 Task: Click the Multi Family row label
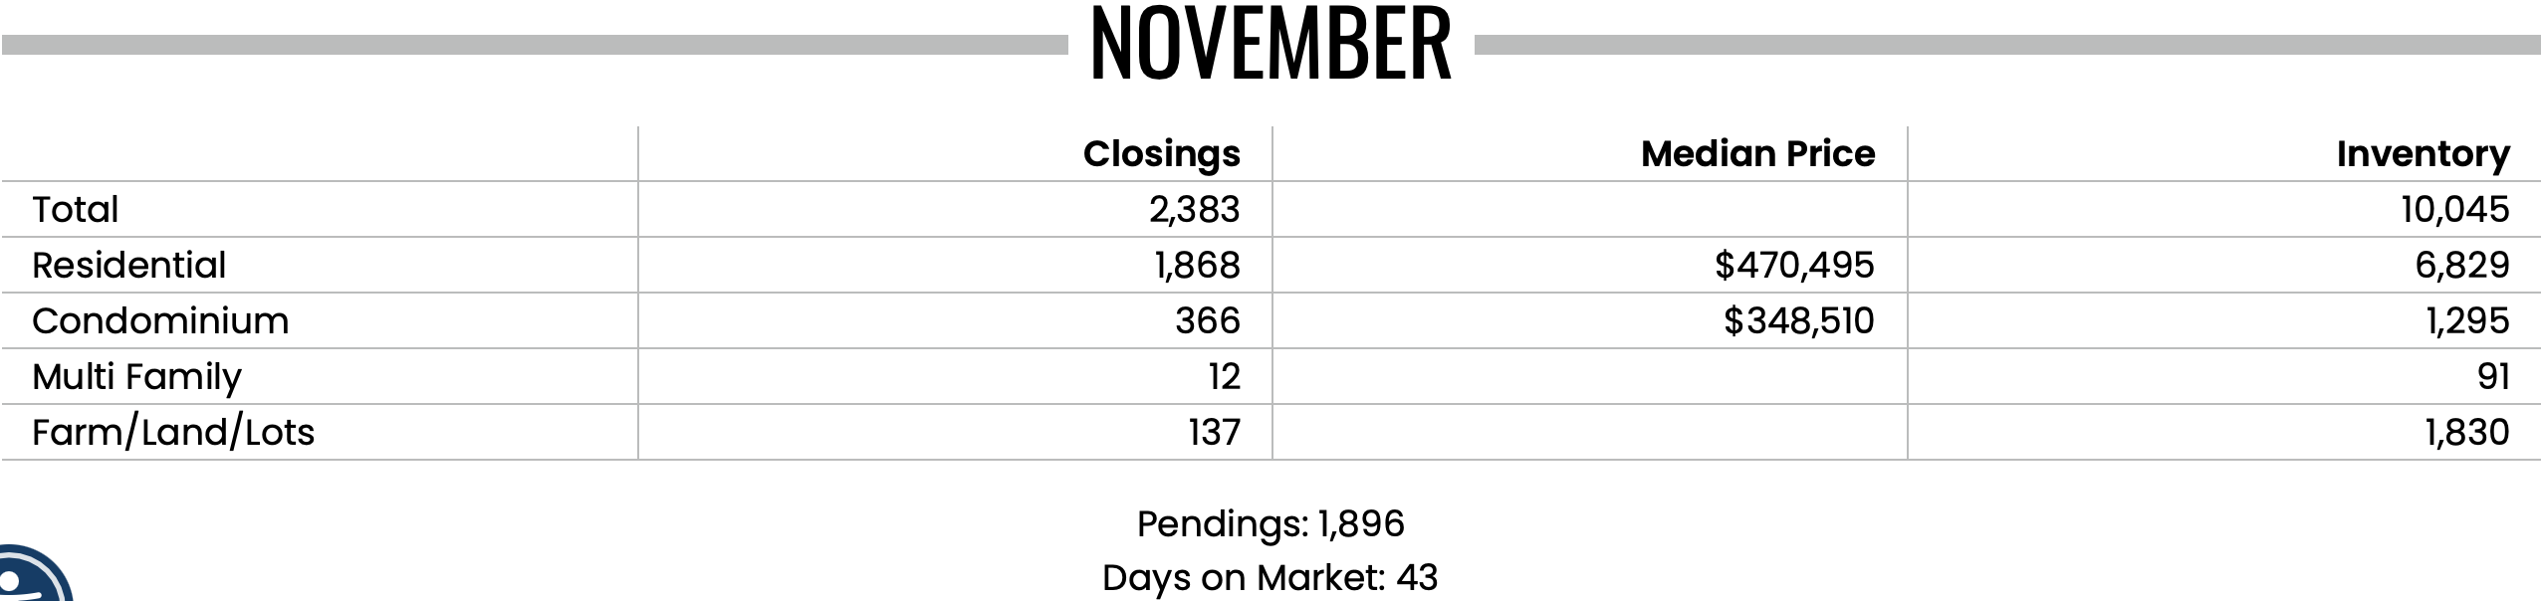pos(136,377)
